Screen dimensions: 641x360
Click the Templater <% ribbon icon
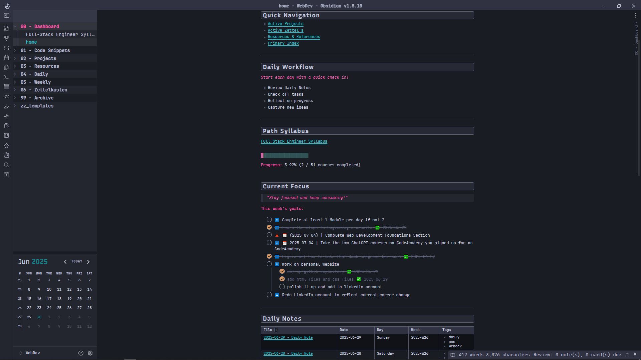(x=6, y=97)
